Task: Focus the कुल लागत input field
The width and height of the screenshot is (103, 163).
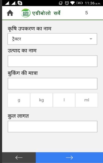Action: [x=52, y=126]
